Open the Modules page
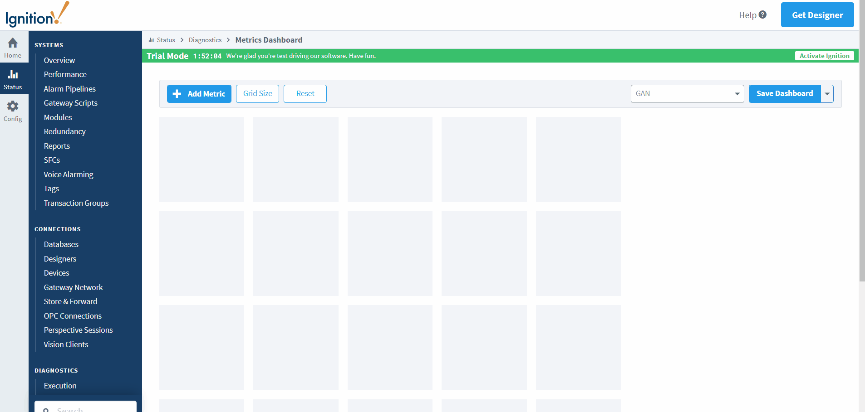The width and height of the screenshot is (865, 412). (58, 117)
